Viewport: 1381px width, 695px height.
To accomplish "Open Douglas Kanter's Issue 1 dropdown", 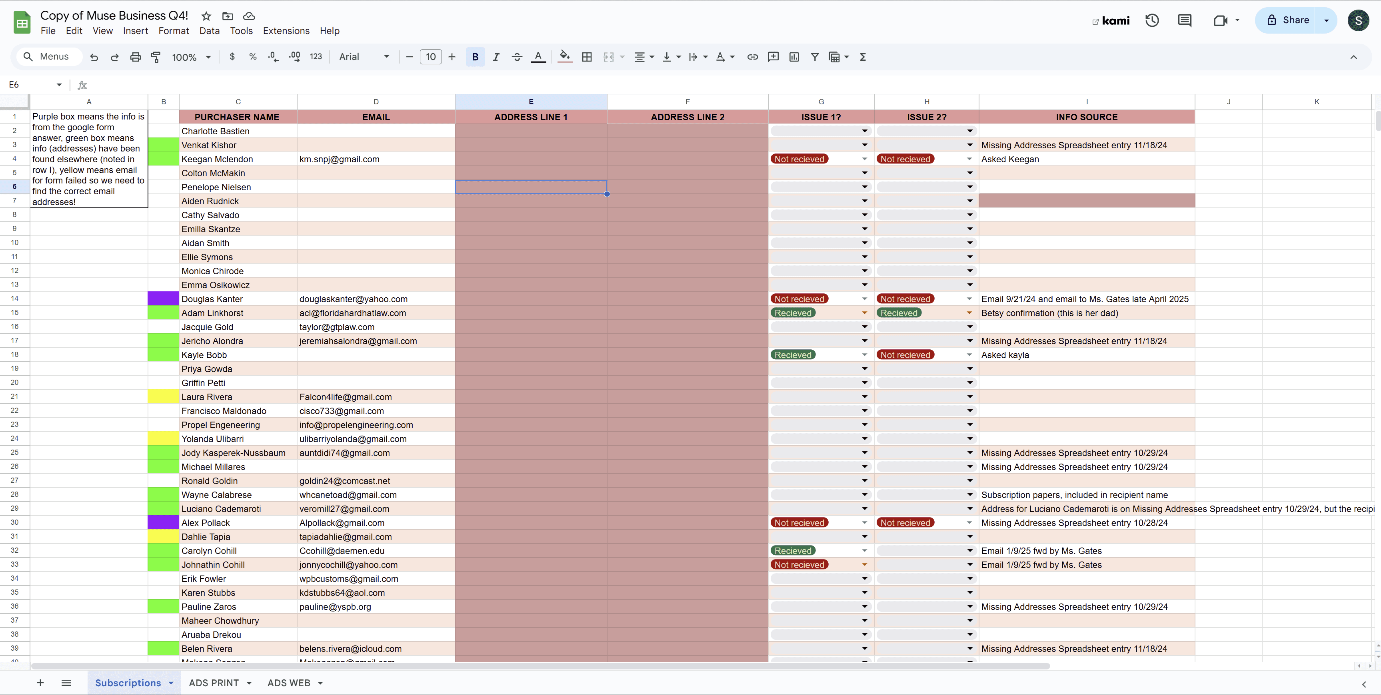I will coord(864,299).
